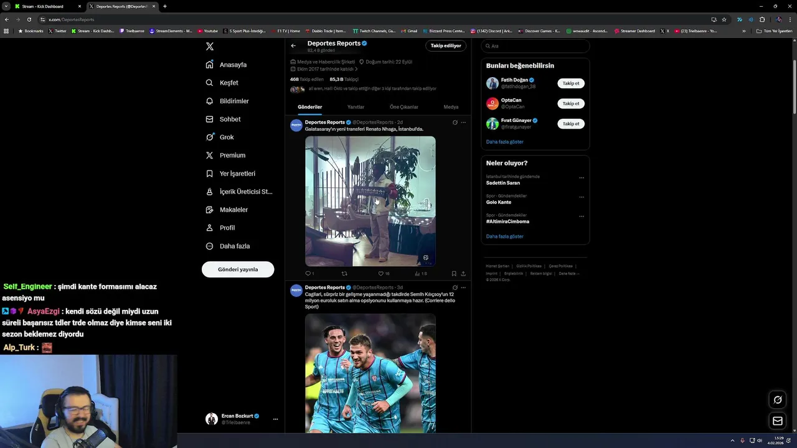Image resolution: width=797 pixels, height=448 pixels.
Task: Open the Golo Kante trend
Action: (x=499, y=202)
